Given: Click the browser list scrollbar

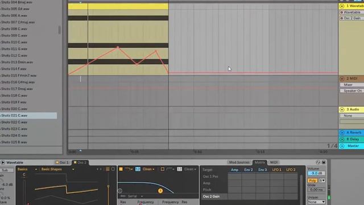Looking at the screenshot, I should 59,30.
